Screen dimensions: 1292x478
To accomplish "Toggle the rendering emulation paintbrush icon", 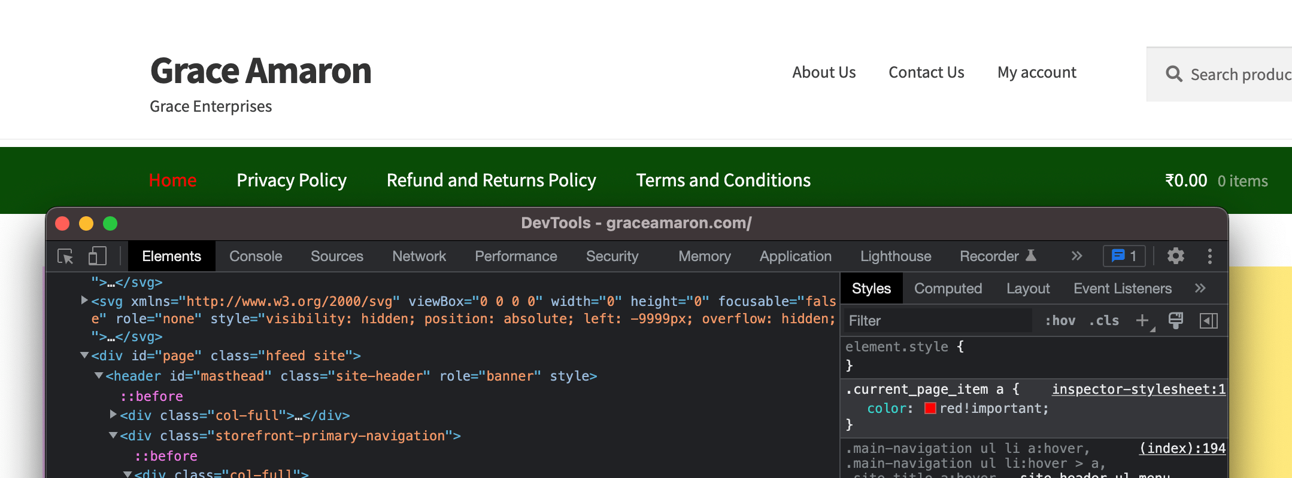I will (x=1175, y=321).
